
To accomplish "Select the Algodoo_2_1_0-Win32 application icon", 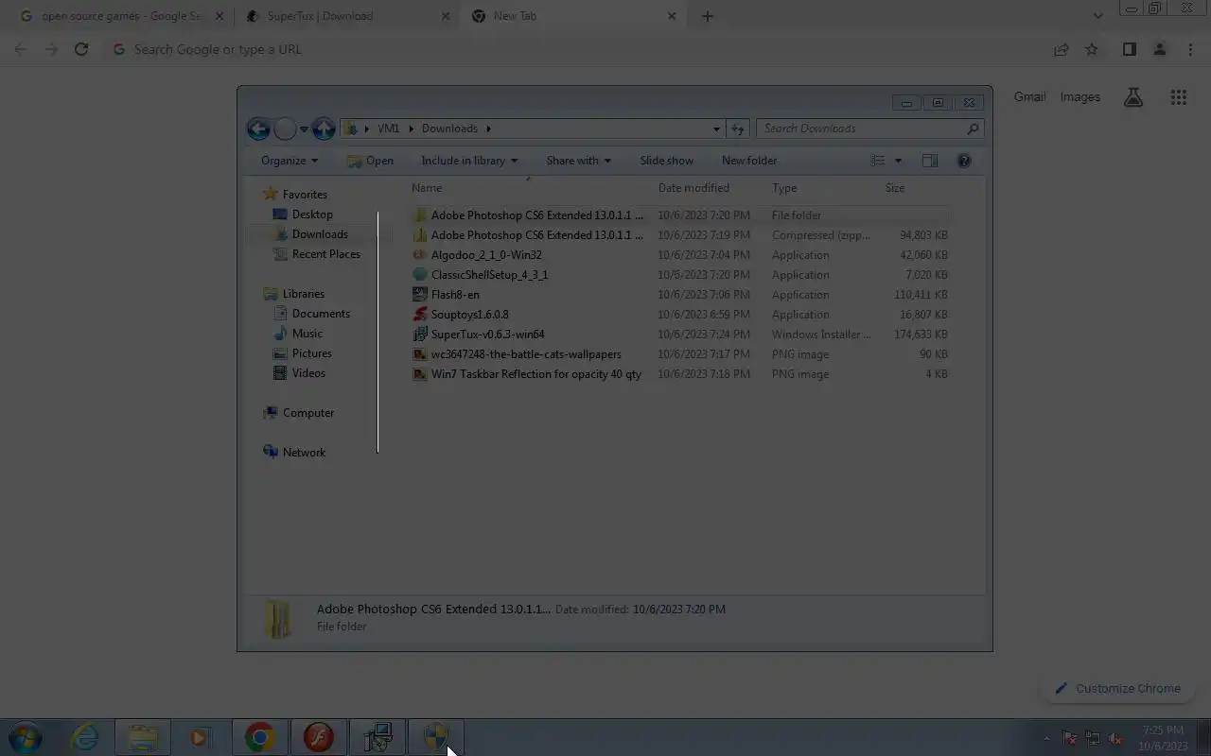I will [x=420, y=255].
